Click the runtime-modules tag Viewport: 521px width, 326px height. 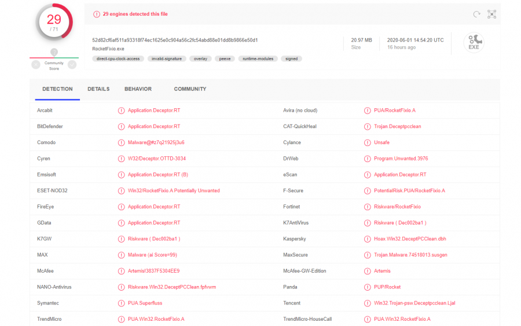258,59
